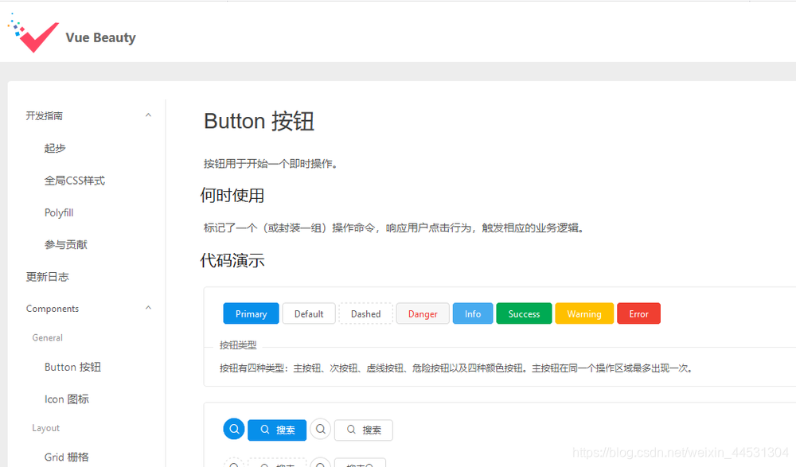Image resolution: width=796 pixels, height=467 pixels.
Task: Click the Danger demo button
Action: (422, 313)
